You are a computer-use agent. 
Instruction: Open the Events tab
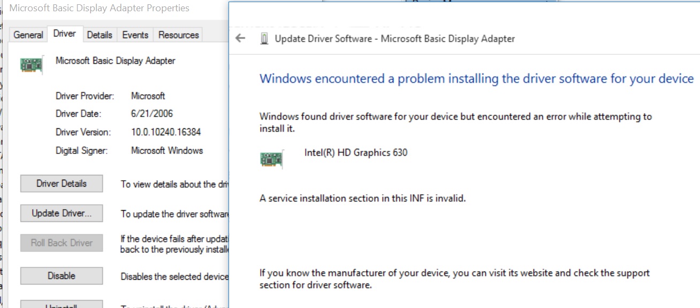[x=135, y=35]
